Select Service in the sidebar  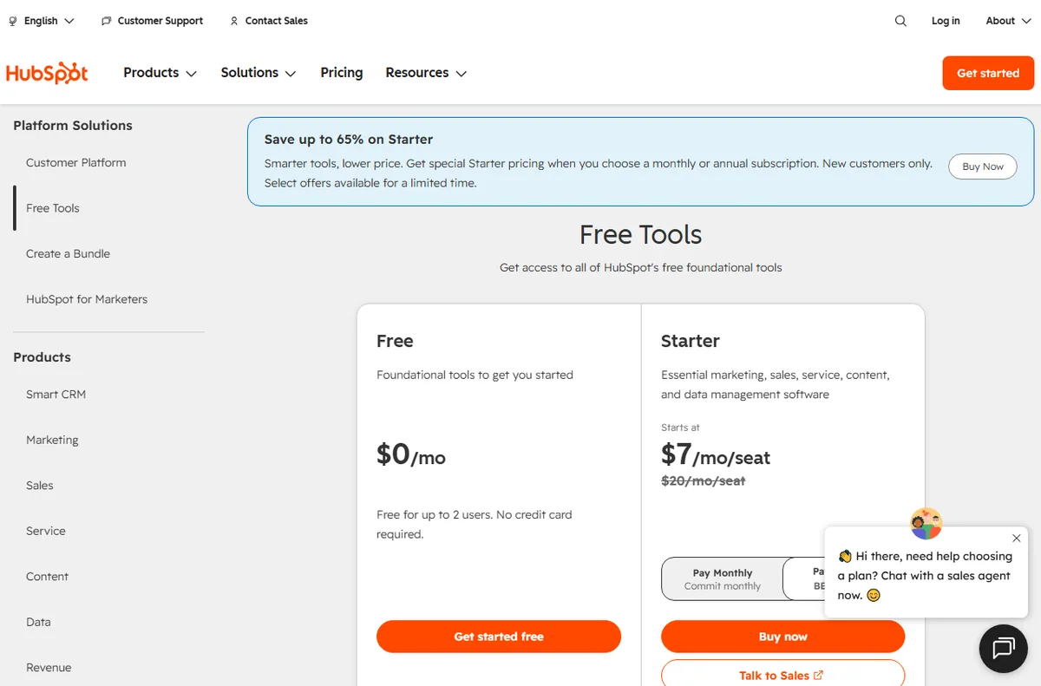click(46, 531)
